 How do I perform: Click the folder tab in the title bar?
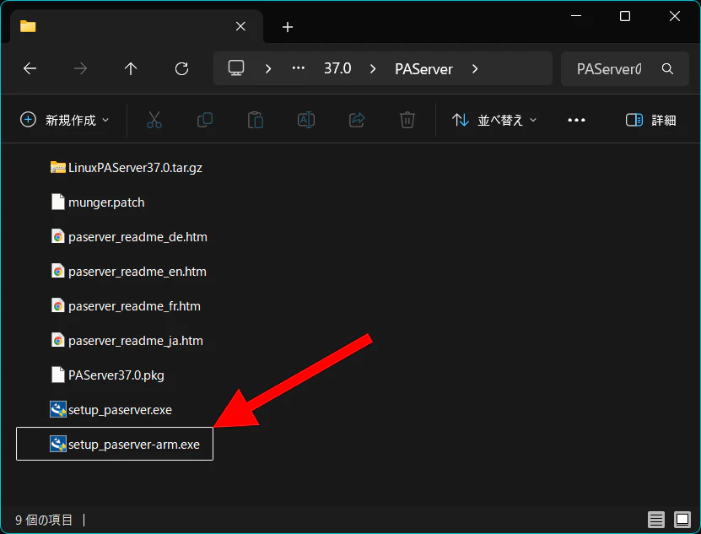[137, 27]
